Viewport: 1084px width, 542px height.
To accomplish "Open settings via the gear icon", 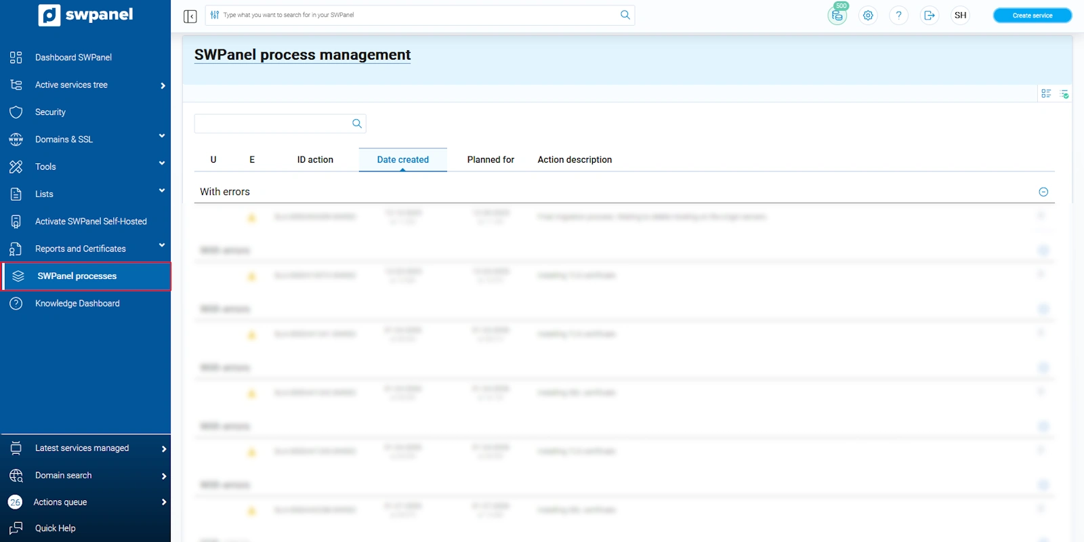I will 868,16.
